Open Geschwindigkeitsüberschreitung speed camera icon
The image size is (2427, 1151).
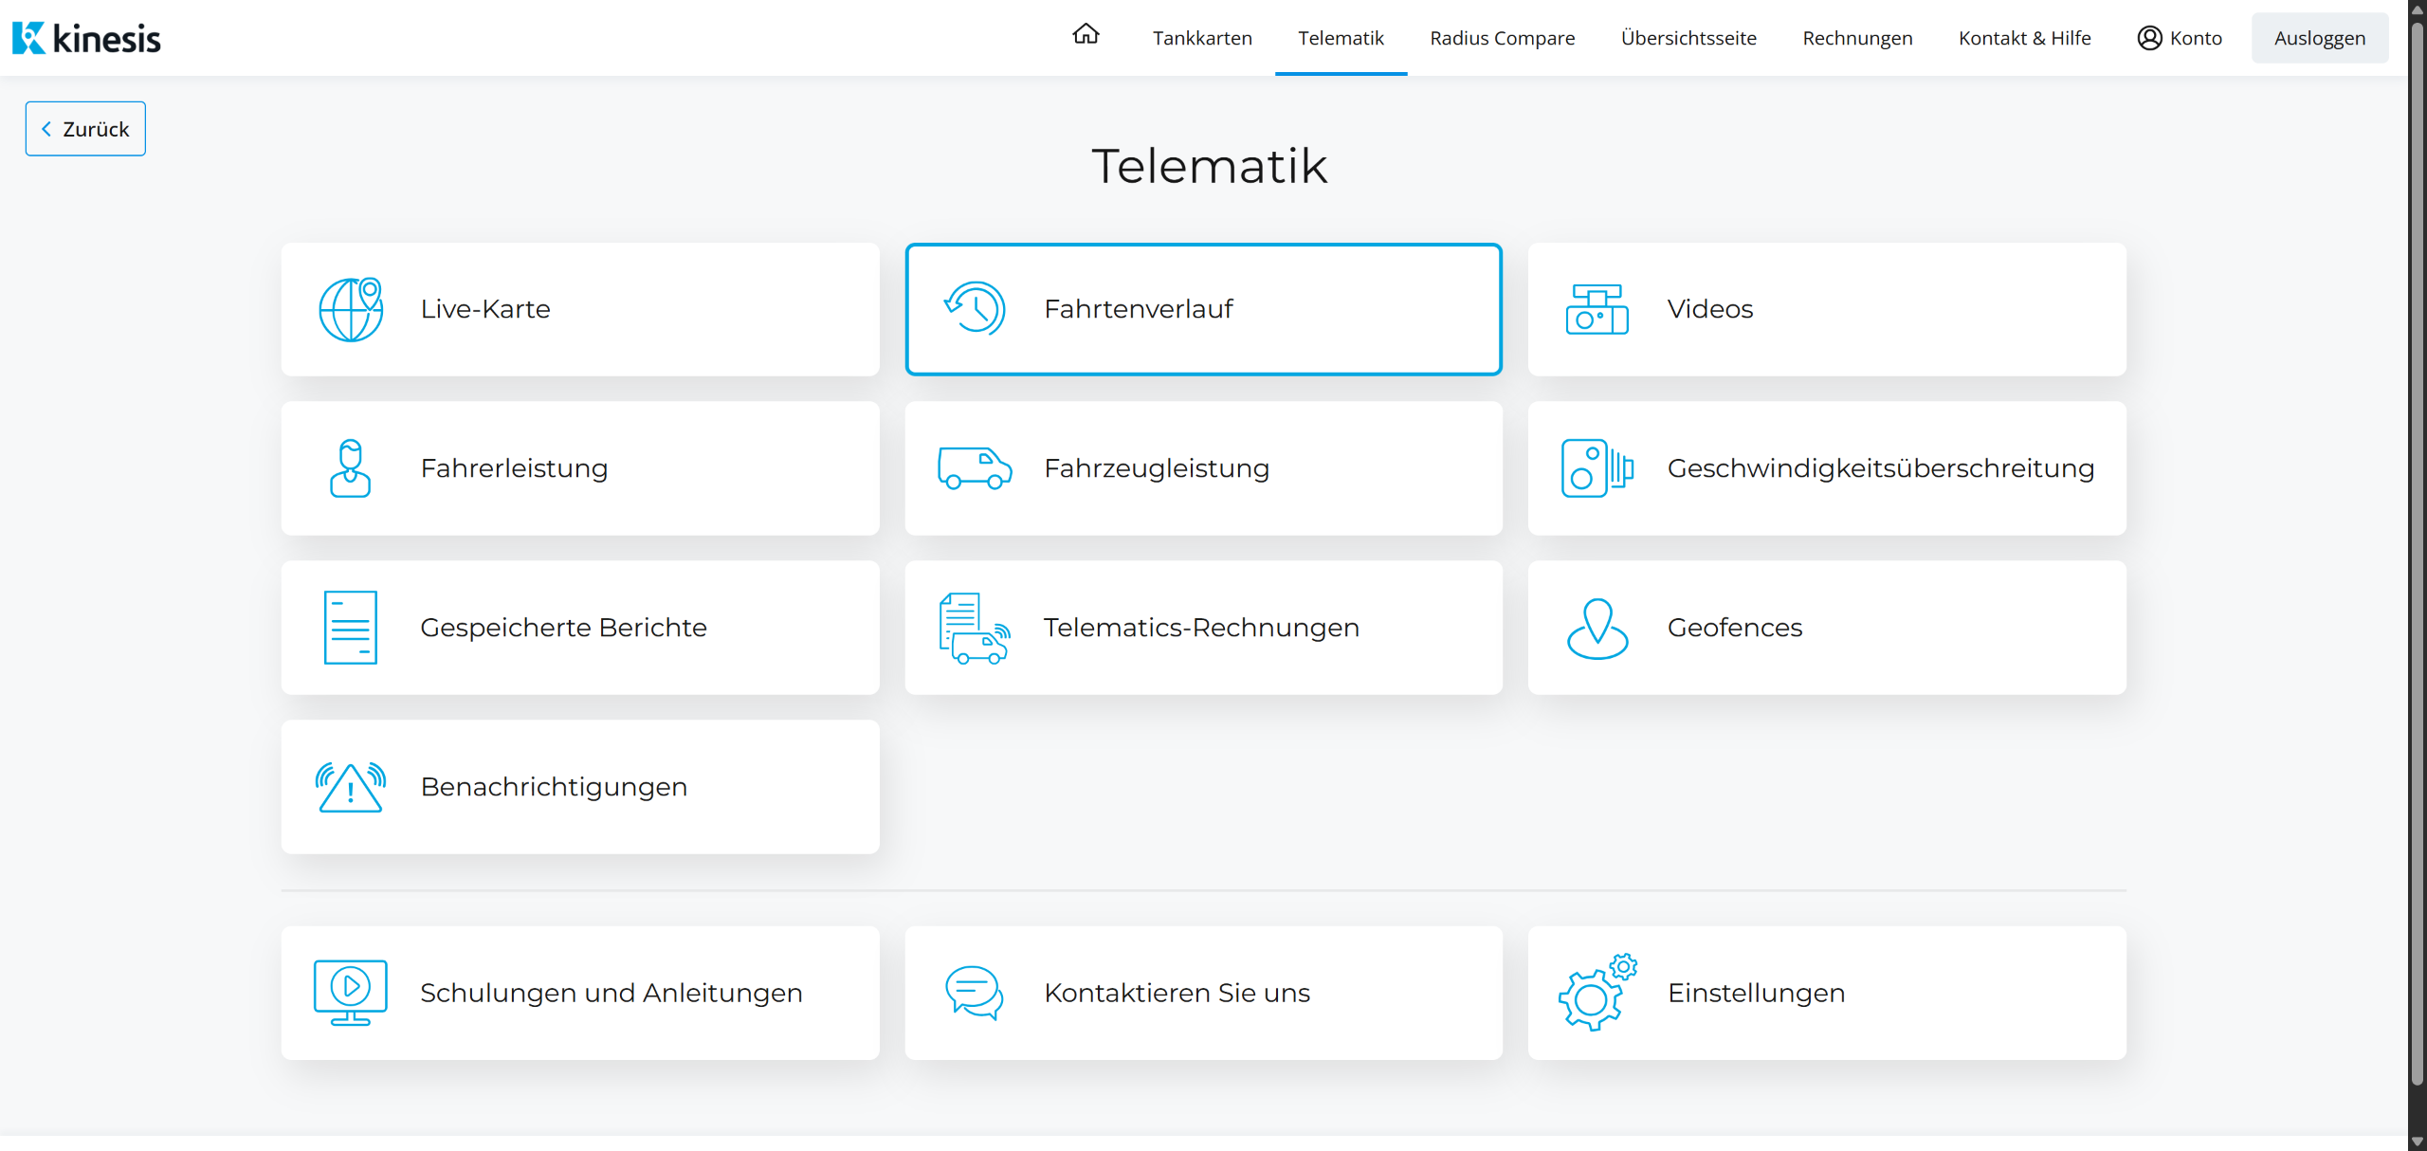tap(1597, 468)
